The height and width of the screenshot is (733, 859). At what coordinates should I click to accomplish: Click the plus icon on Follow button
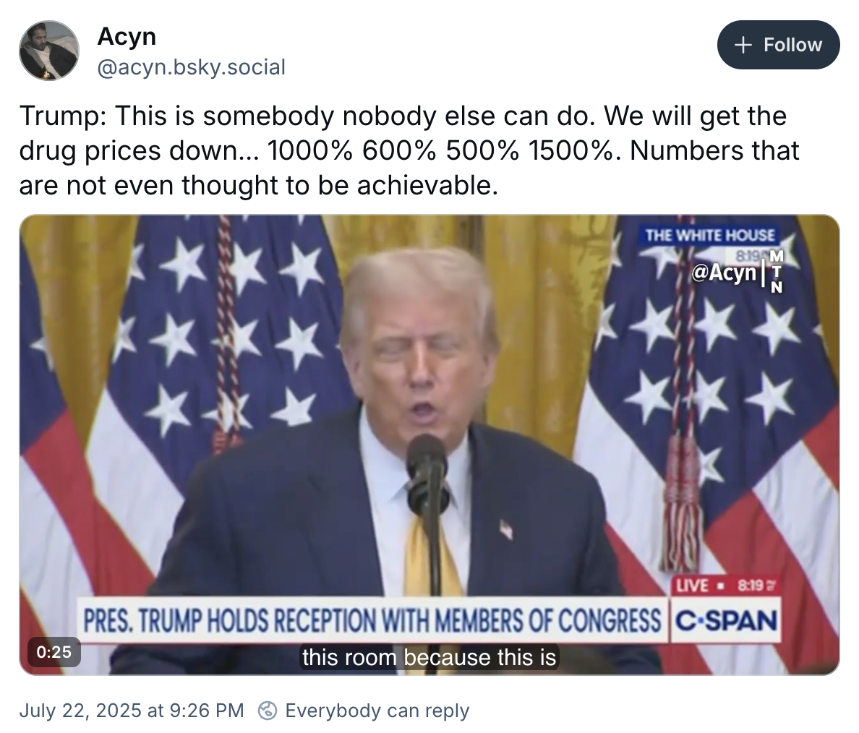743,45
